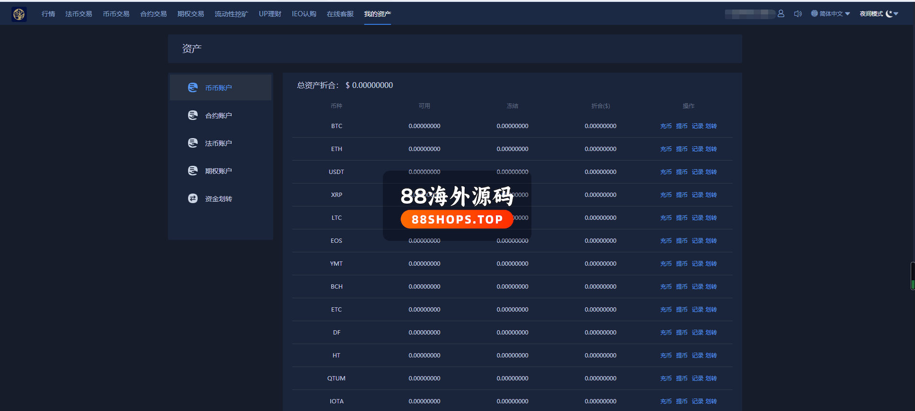Click the fund transfer arrows icon
The image size is (915, 411).
[x=193, y=198]
